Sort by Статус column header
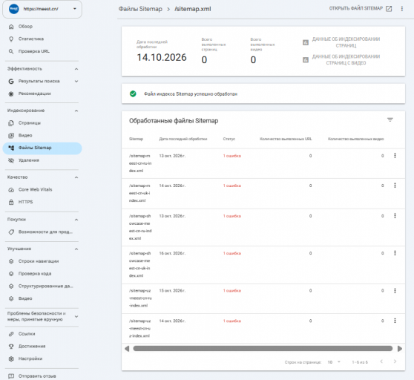414x380 pixels. [x=229, y=139]
